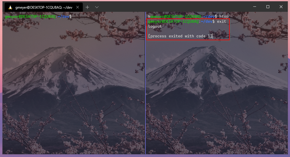Click the exit command line in right pane
Viewport: 290px width, 157px height.
tap(187, 22)
